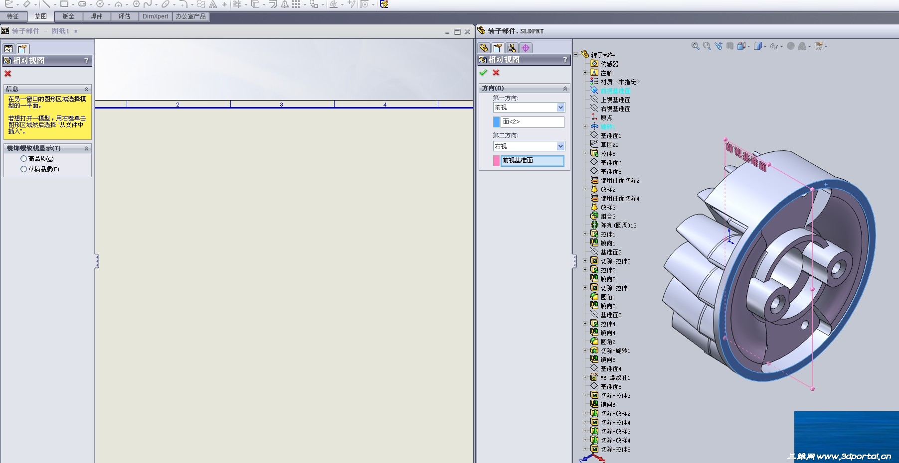The image size is (899, 463).
Task: Switch to the 评估 tab
Action: click(125, 16)
